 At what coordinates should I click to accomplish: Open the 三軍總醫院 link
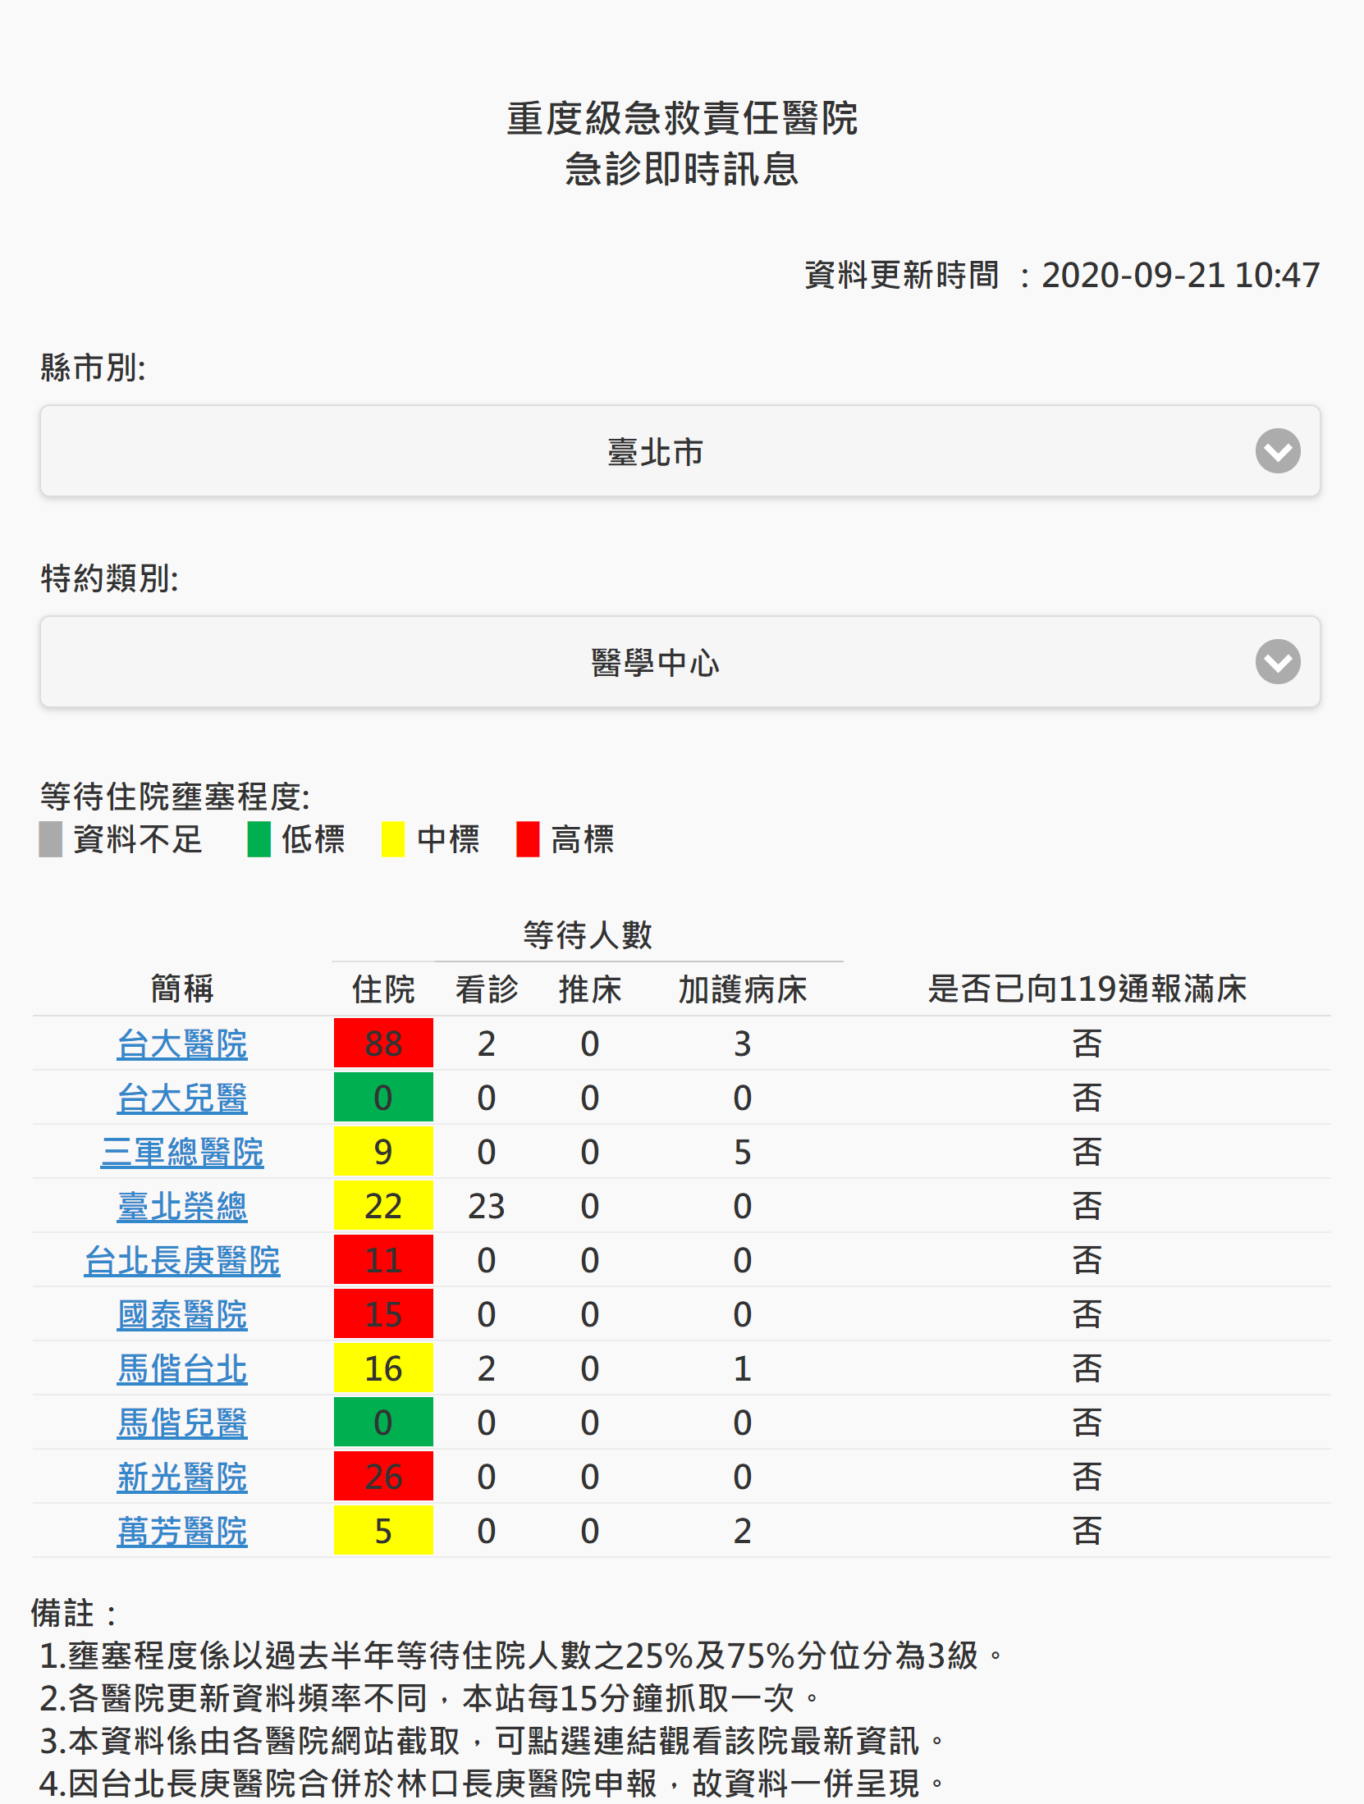click(182, 1153)
